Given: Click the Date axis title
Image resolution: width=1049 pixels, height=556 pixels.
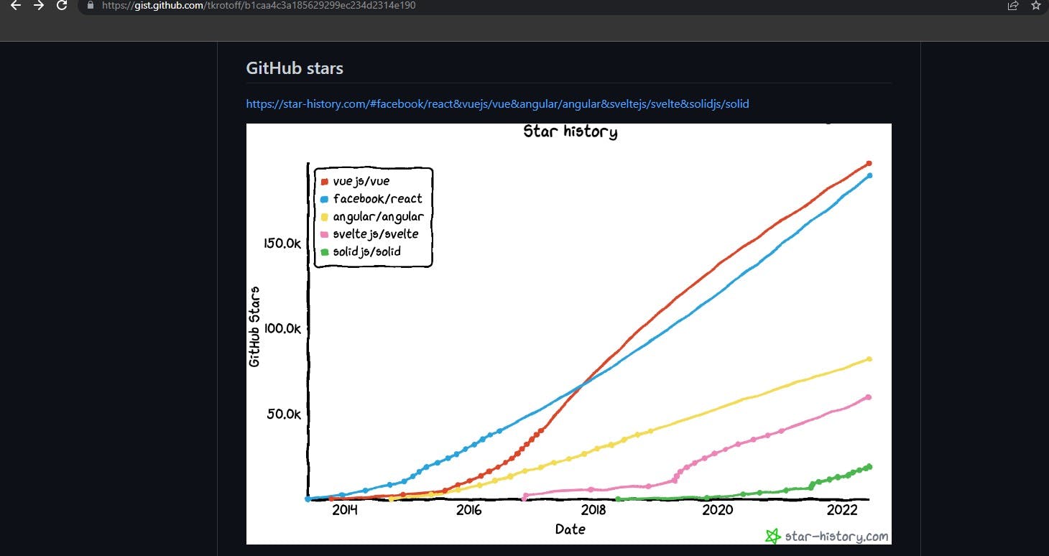Looking at the screenshot, I should click(x=570, y=529).
